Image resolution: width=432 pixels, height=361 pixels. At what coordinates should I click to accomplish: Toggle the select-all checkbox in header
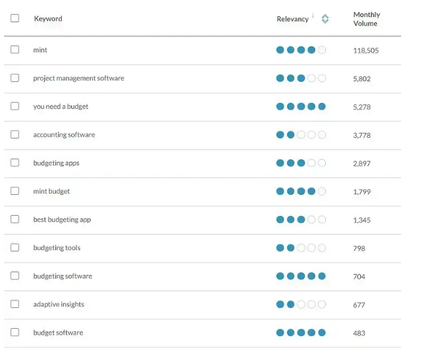pyautogui.click(x=15, y=18)
